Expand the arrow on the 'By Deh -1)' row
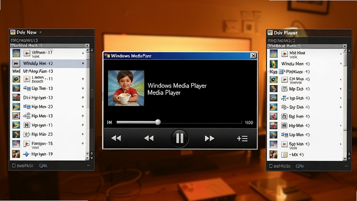Viewport: 357px width, 201px height. (340, 107)
